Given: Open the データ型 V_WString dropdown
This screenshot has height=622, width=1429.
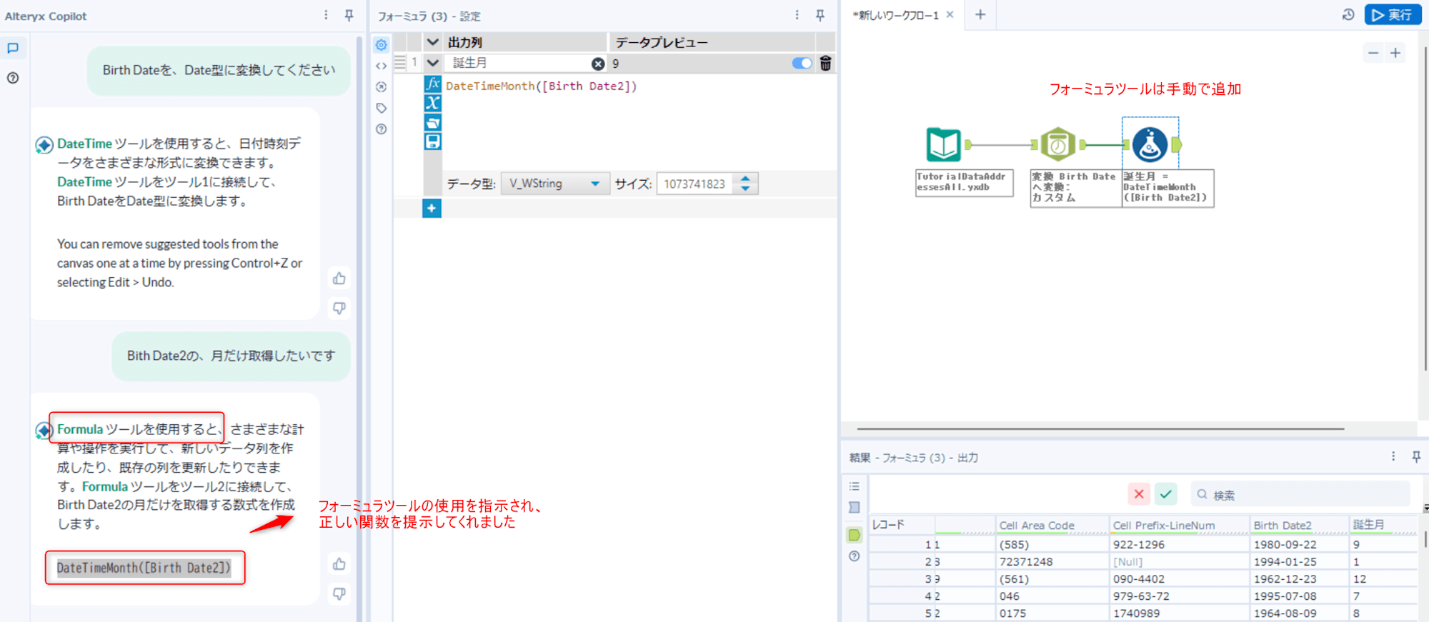Looking at the screenshot, I should click(x=555, y=184).
